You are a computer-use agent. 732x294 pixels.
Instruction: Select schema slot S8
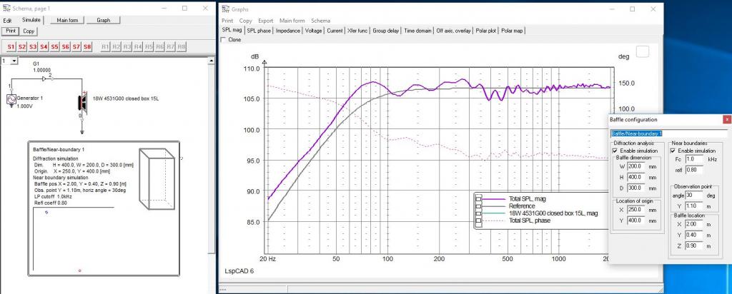coord(87,47)
